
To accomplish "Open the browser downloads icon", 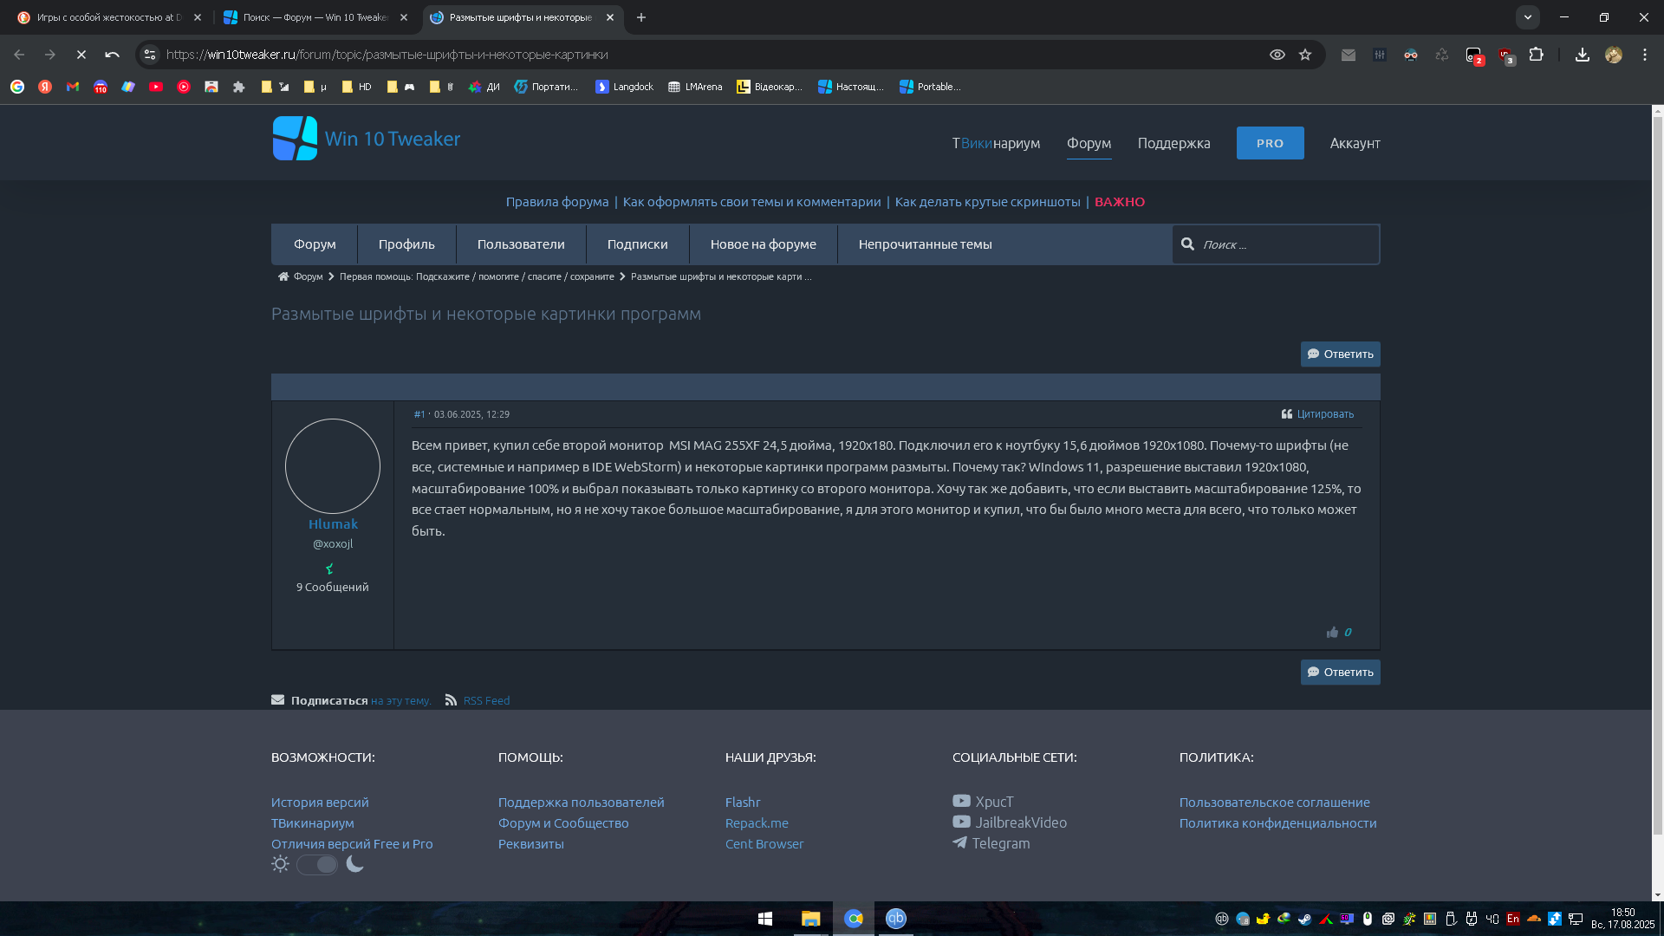I will pyautogui.click(x=1582, y=55).
